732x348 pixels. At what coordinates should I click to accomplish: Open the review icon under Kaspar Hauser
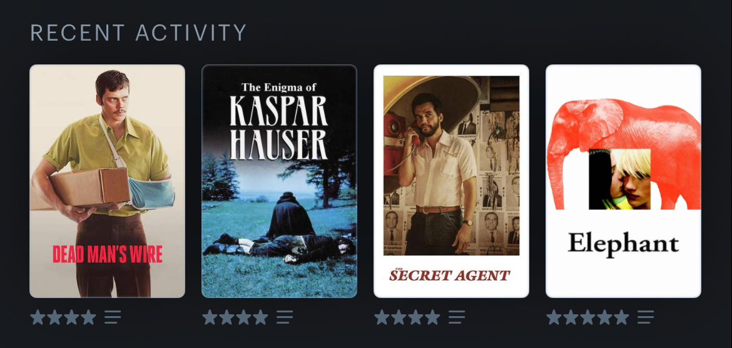pos(284,317)
